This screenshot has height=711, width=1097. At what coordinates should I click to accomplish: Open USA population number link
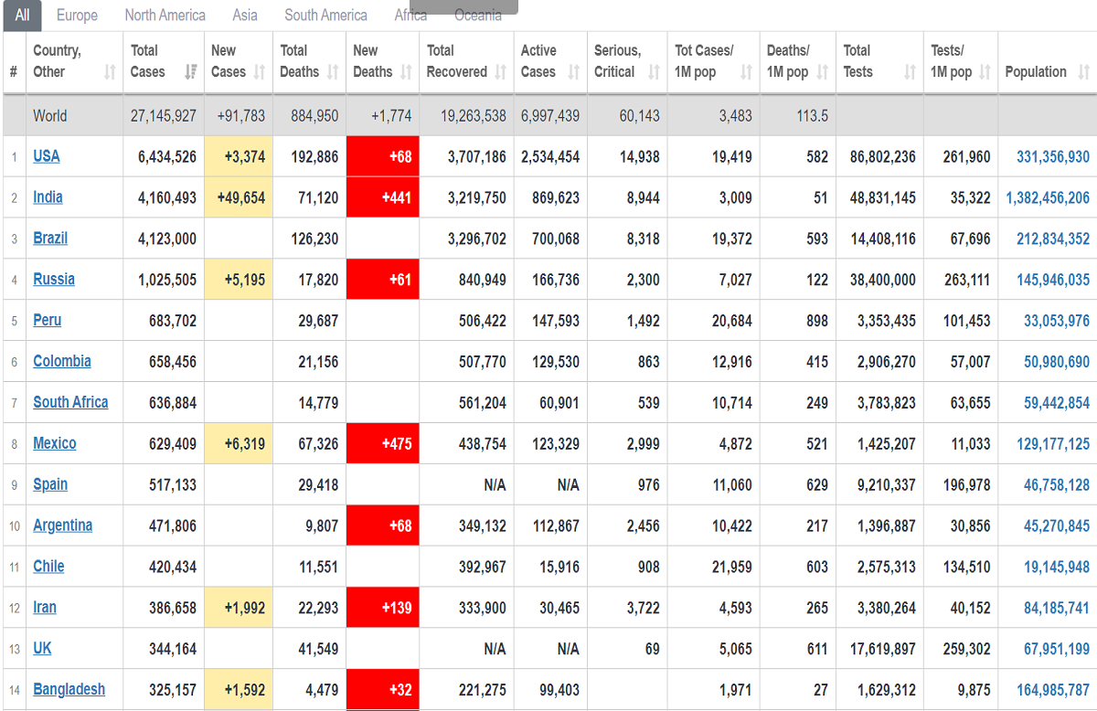coord(1052,157)
